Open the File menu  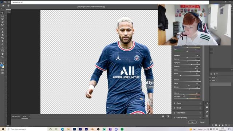[5, 2]
